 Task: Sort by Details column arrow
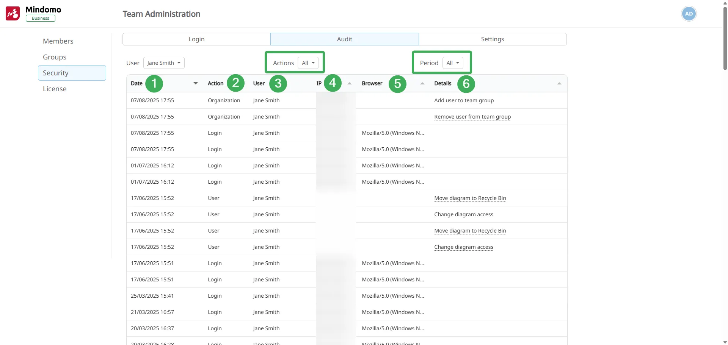coord(559,83)
